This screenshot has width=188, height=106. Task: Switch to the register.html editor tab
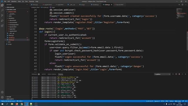click(x=48, y=5)
